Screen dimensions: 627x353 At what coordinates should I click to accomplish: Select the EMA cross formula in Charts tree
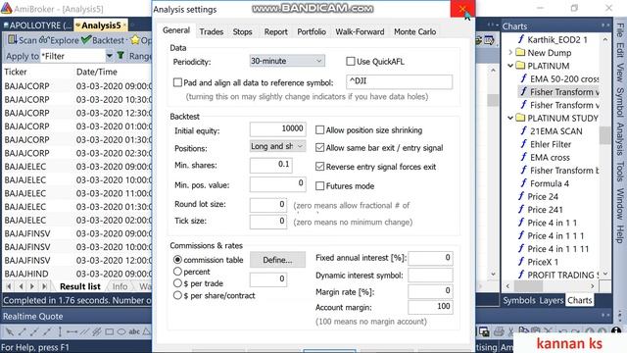(550, 157)
